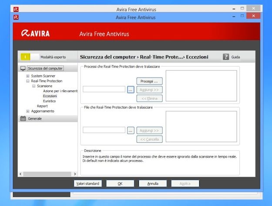Select Sicurezza del computer section
This screenshot has width=272, height=206.
coord(45,68)
